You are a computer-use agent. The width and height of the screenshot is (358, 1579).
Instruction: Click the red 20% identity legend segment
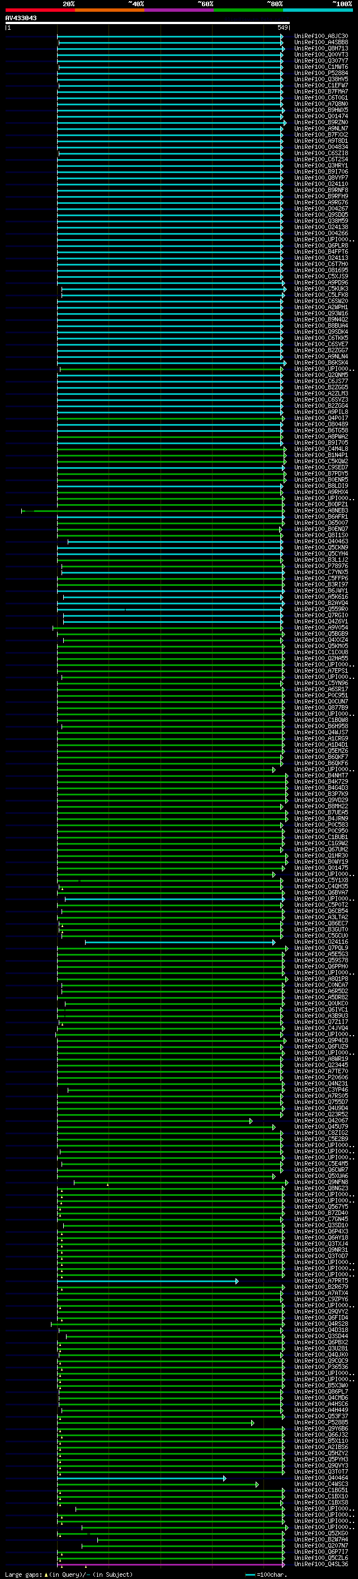40,10
